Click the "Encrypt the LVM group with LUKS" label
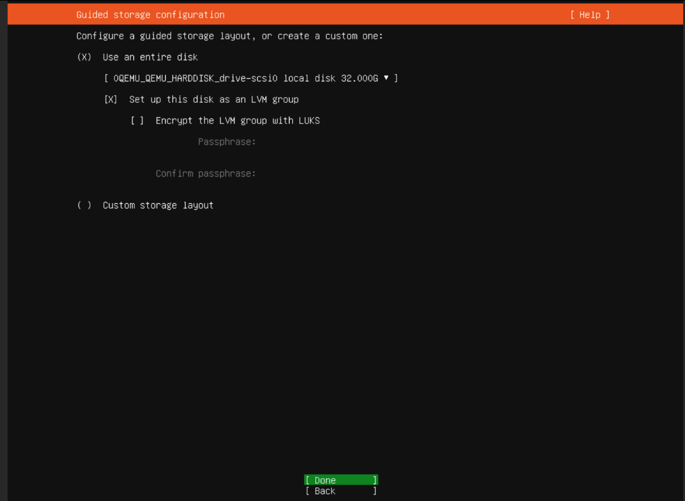Screen dimensions: 685x501 click(238, 121)
